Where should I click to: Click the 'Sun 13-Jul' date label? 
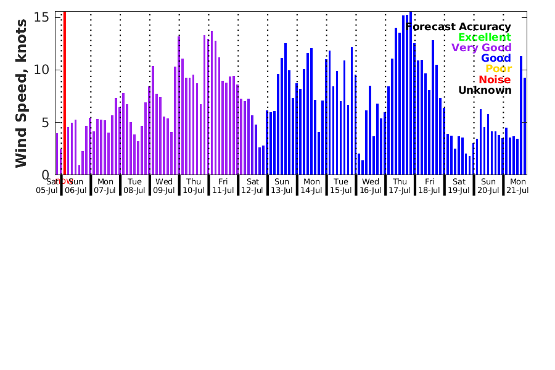click(282, 186)
